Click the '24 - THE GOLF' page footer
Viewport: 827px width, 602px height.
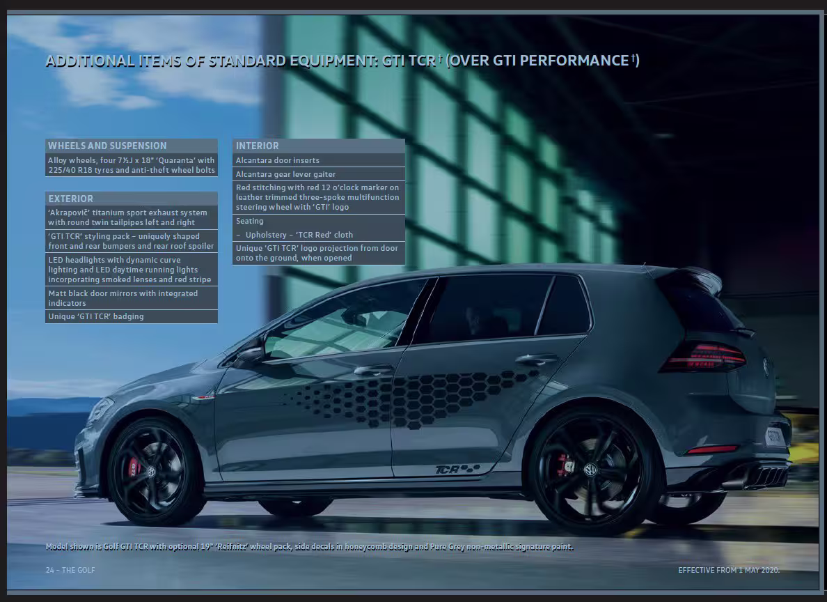(x=71, y=571)
